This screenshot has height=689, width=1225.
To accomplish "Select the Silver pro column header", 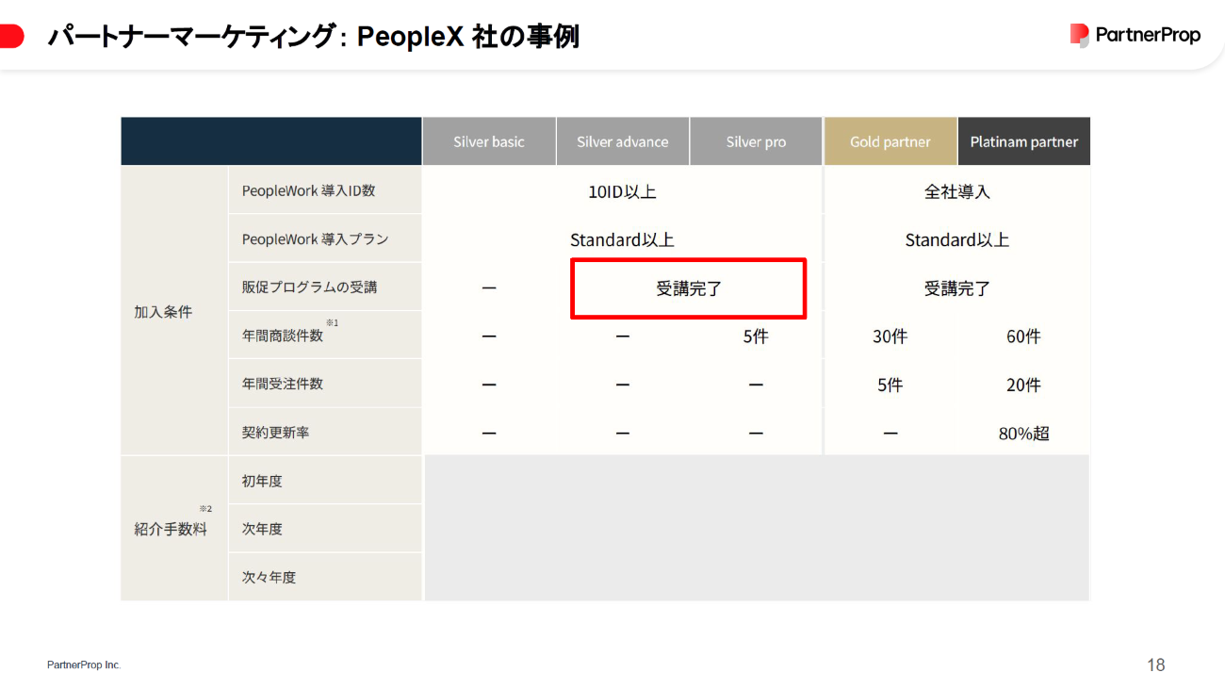I will click(756, 141).
